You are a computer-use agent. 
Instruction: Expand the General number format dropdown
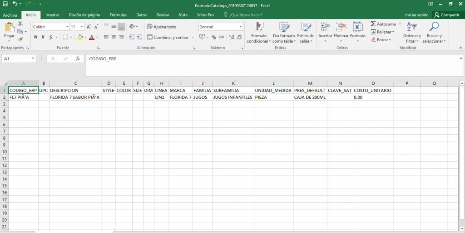pyautogui.click(x=241, y=27)
